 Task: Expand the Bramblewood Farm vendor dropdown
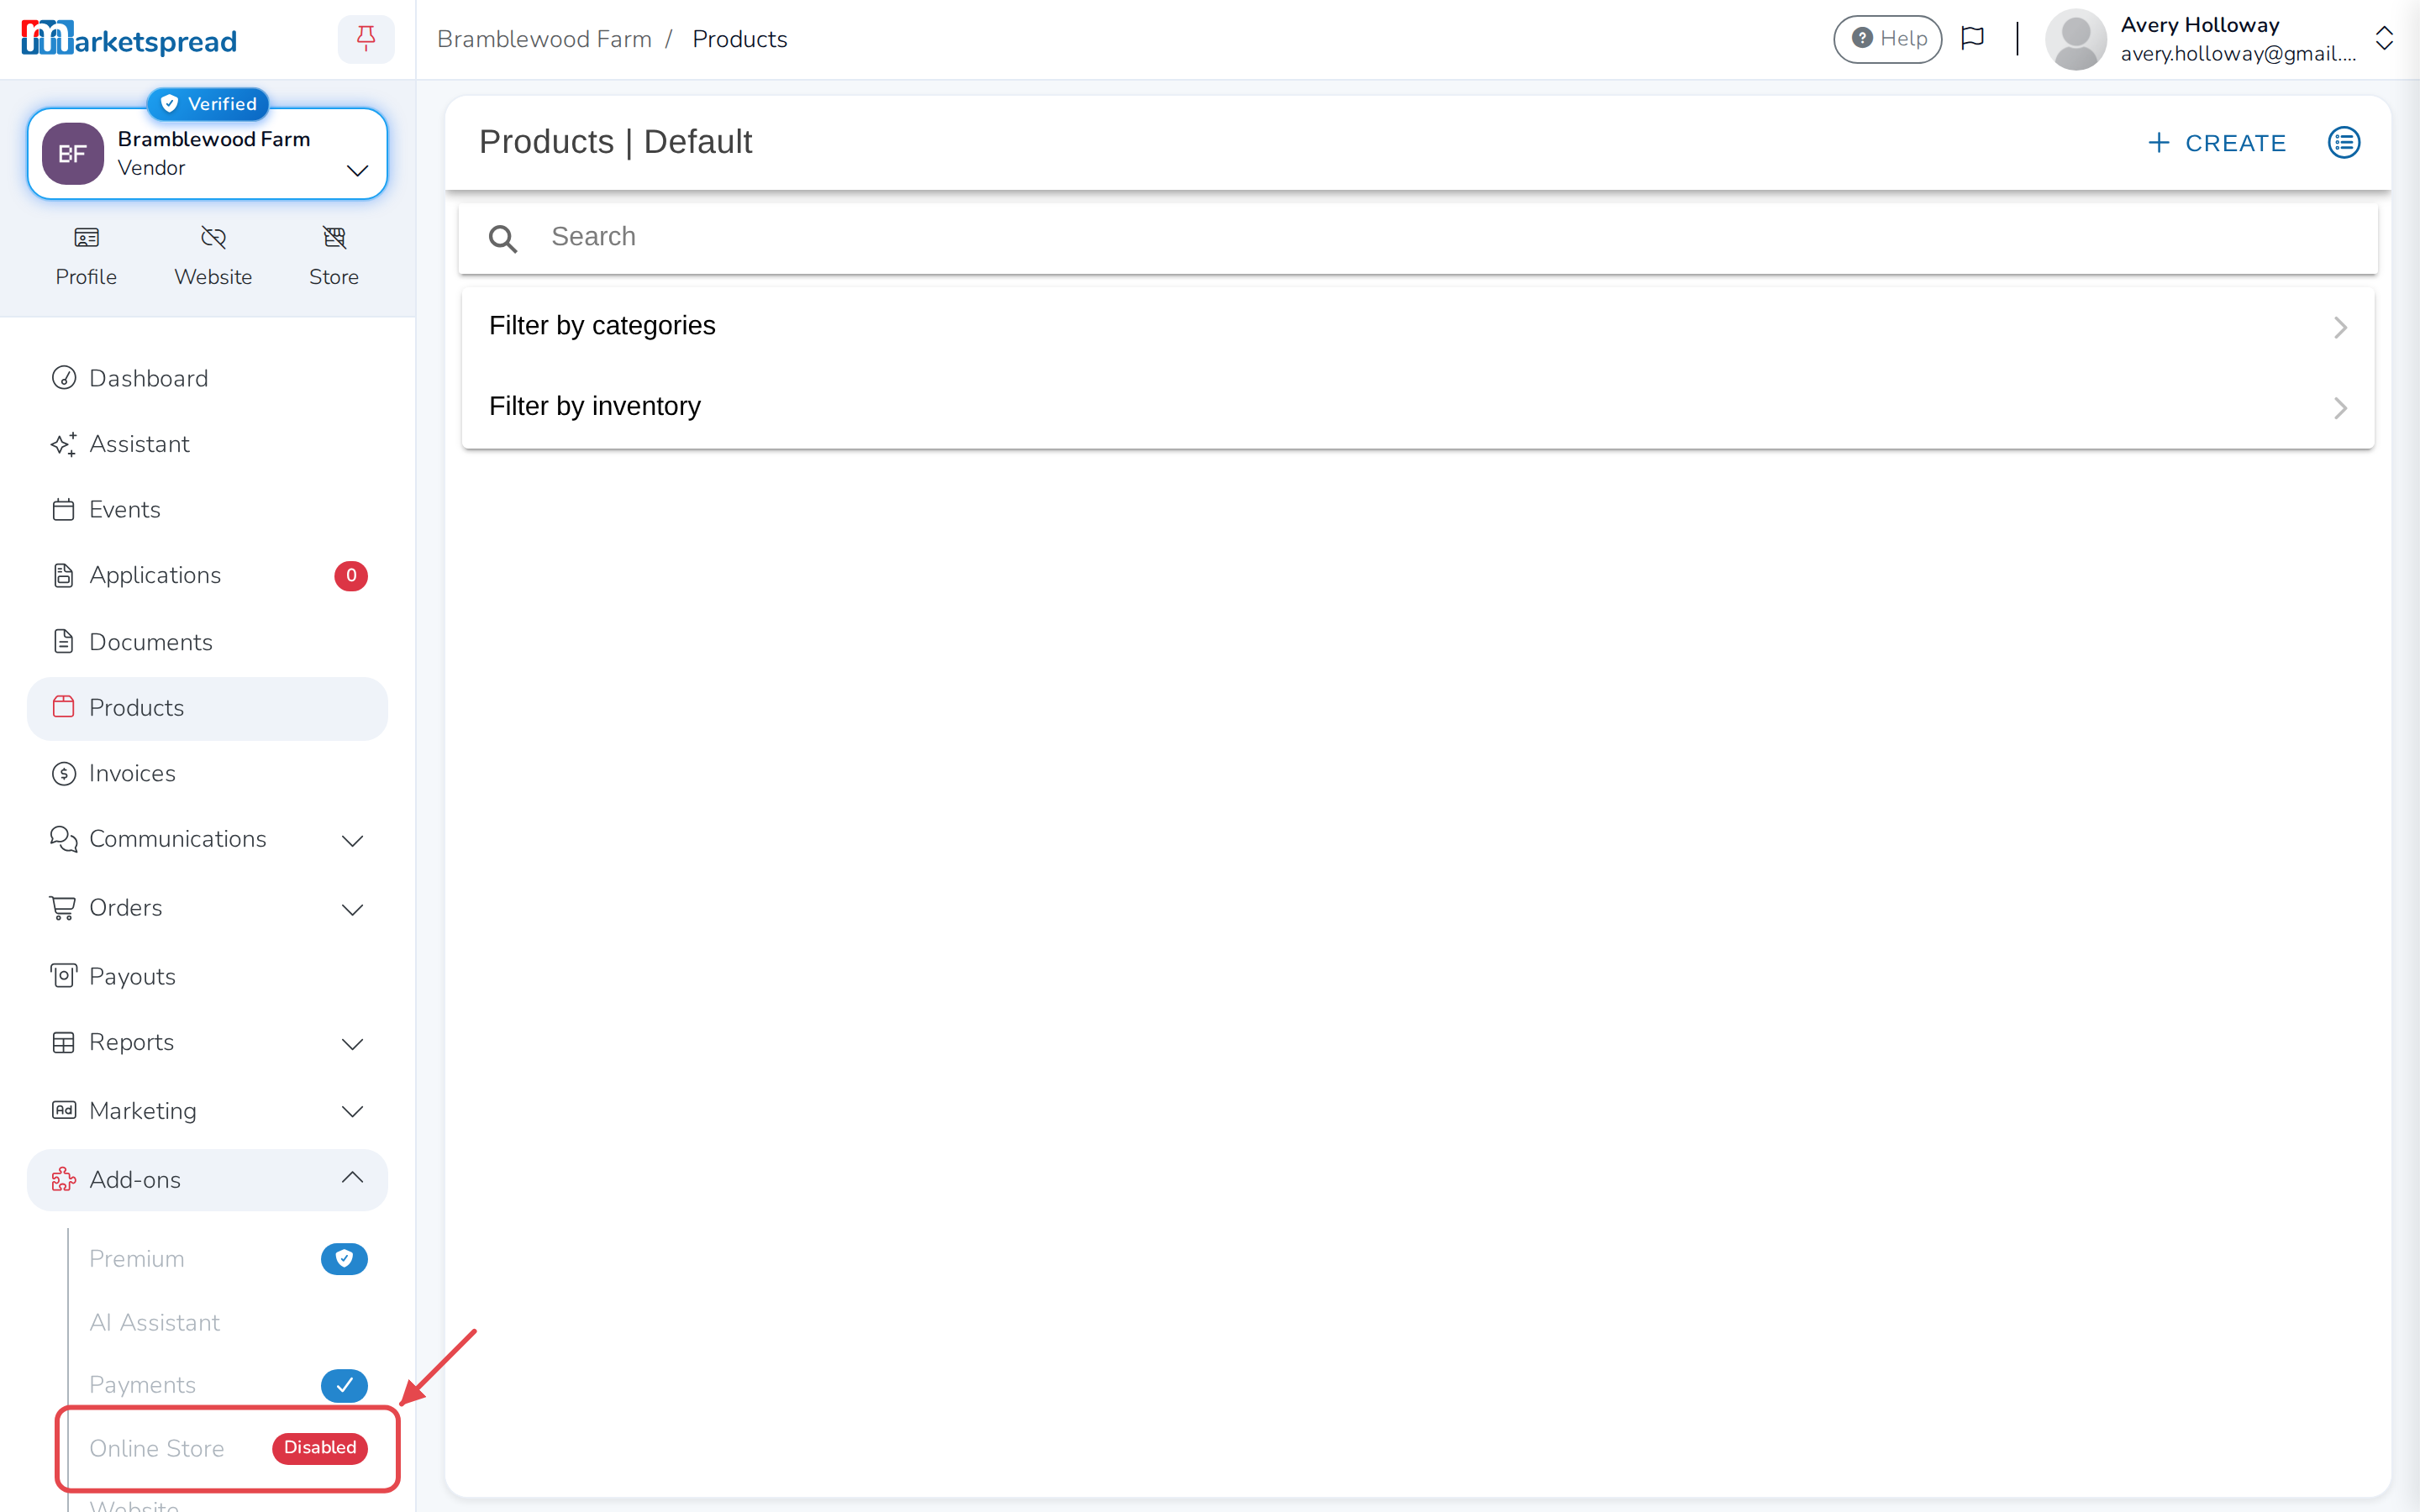coord(357,170)
